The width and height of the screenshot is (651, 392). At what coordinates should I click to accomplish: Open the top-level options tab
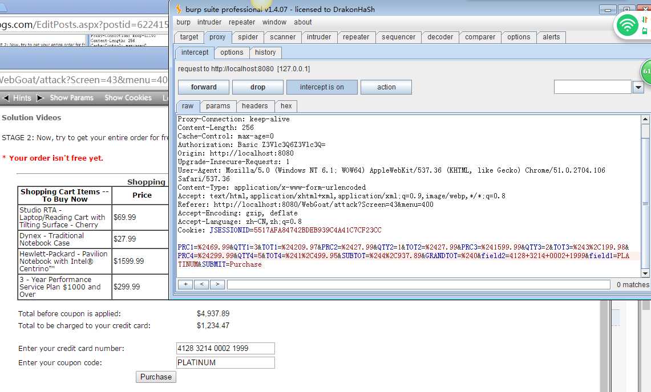(x=519, y=37)
